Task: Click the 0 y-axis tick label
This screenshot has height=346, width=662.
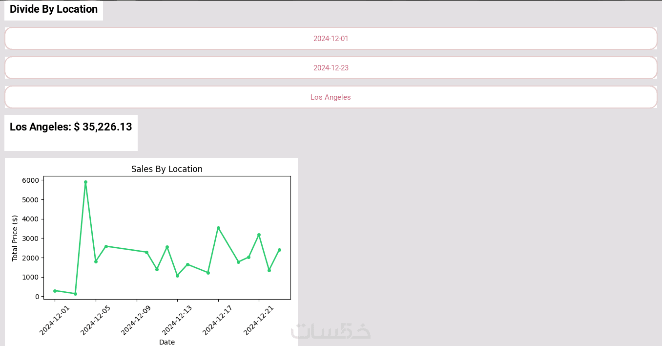Action: [x=37, y=297]
